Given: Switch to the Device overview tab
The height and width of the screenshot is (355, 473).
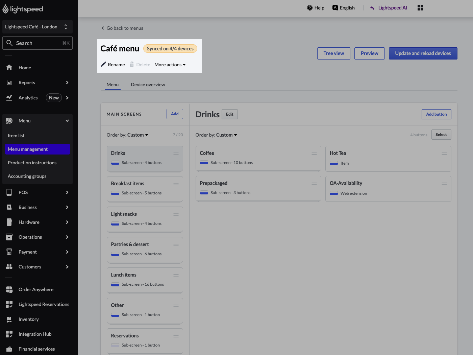Looking at the screenshot, I should point(148,85).
